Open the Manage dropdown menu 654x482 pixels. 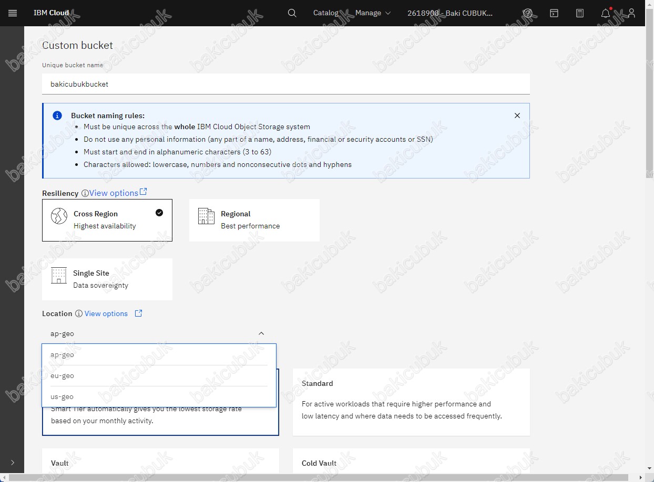coord(373,13)
